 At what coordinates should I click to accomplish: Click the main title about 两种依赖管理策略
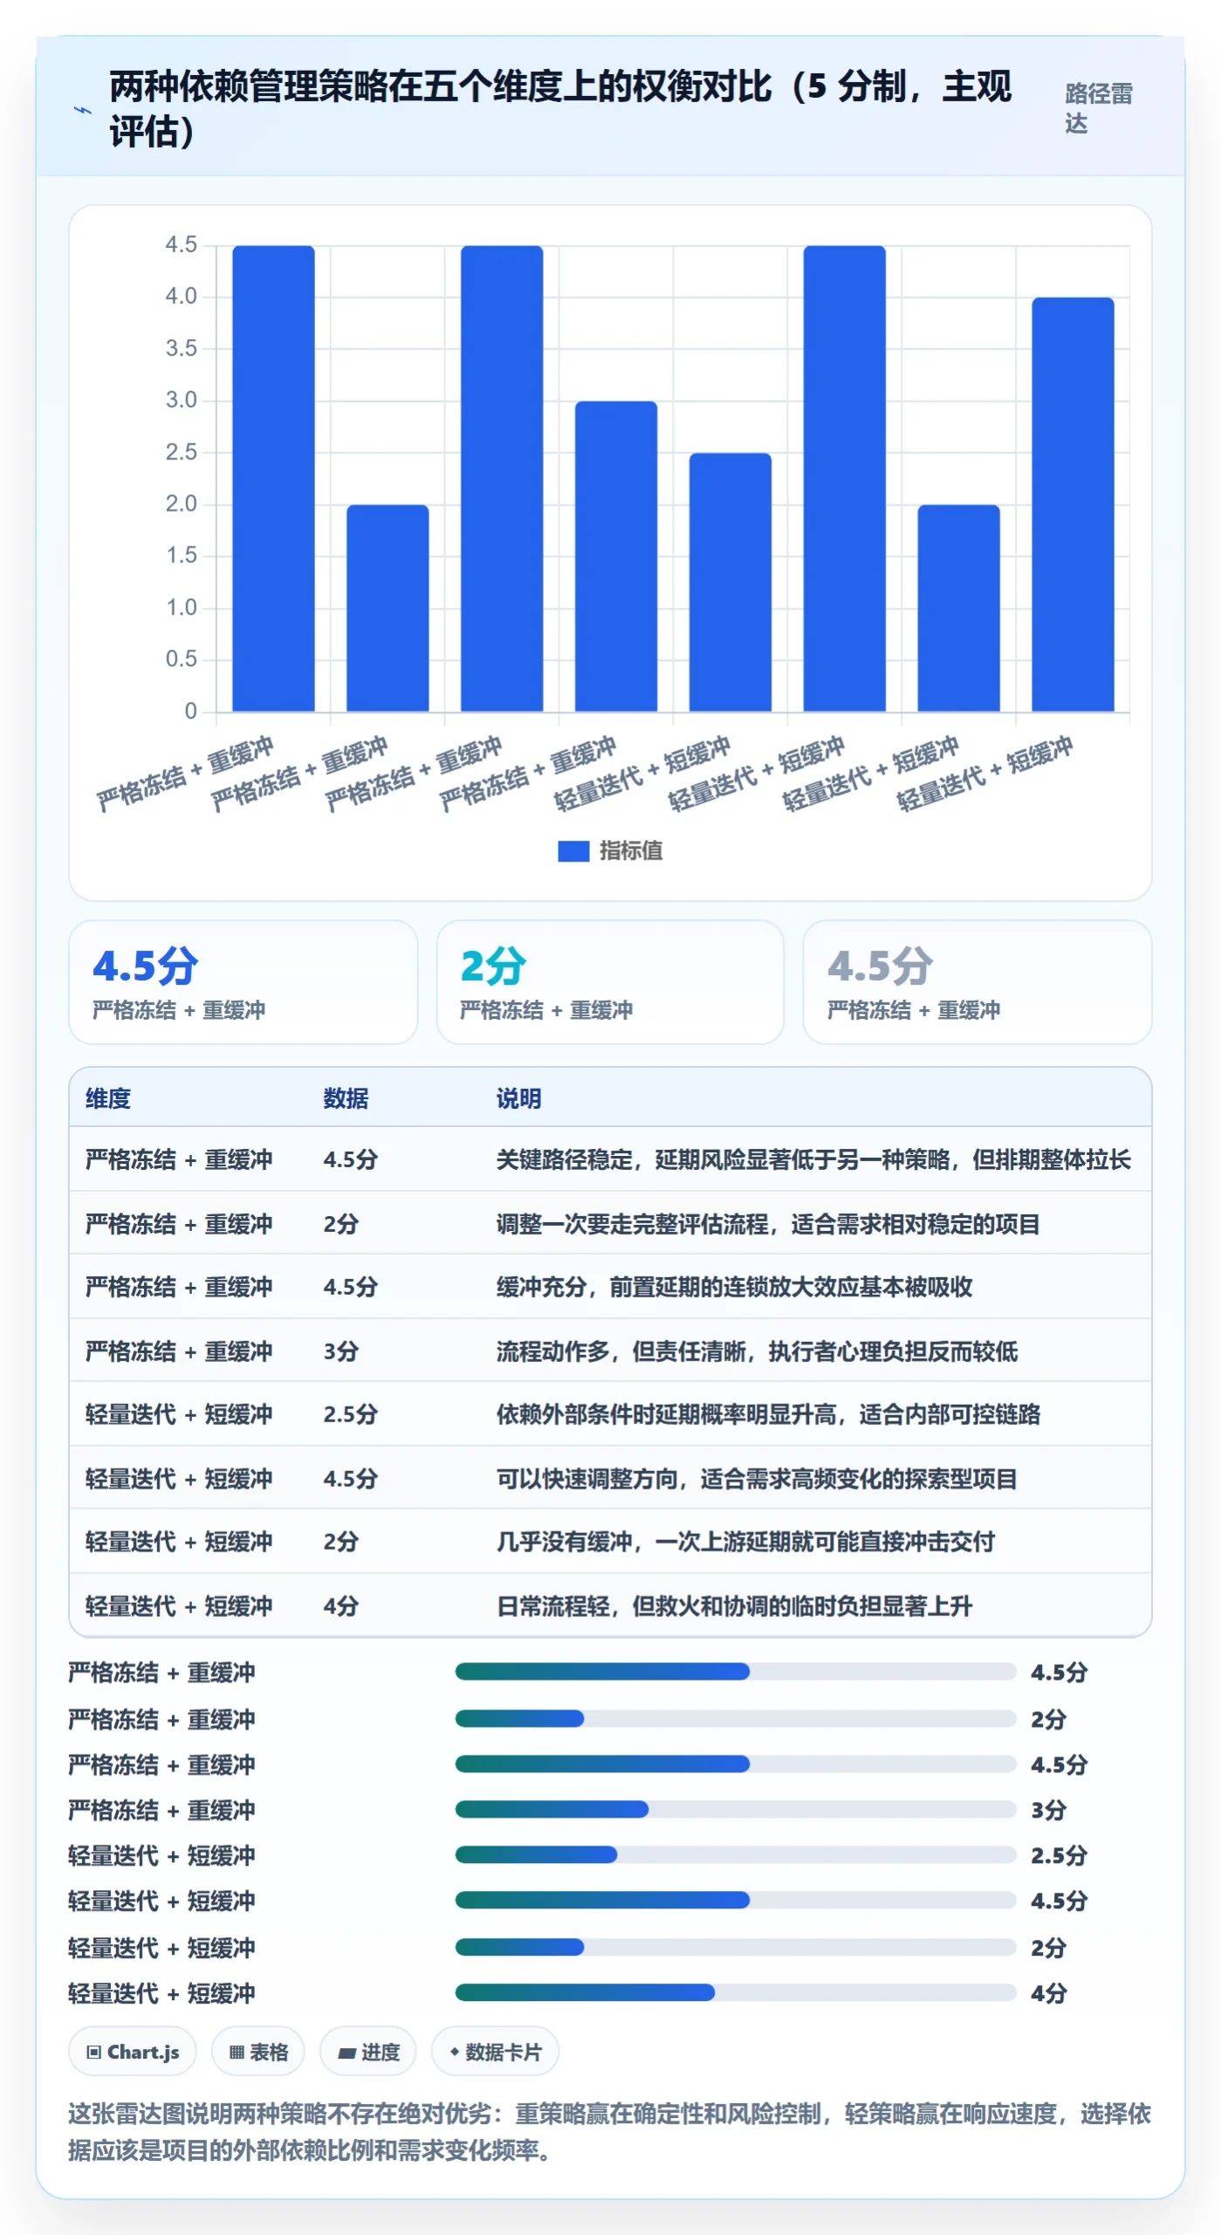pos(560,109)
